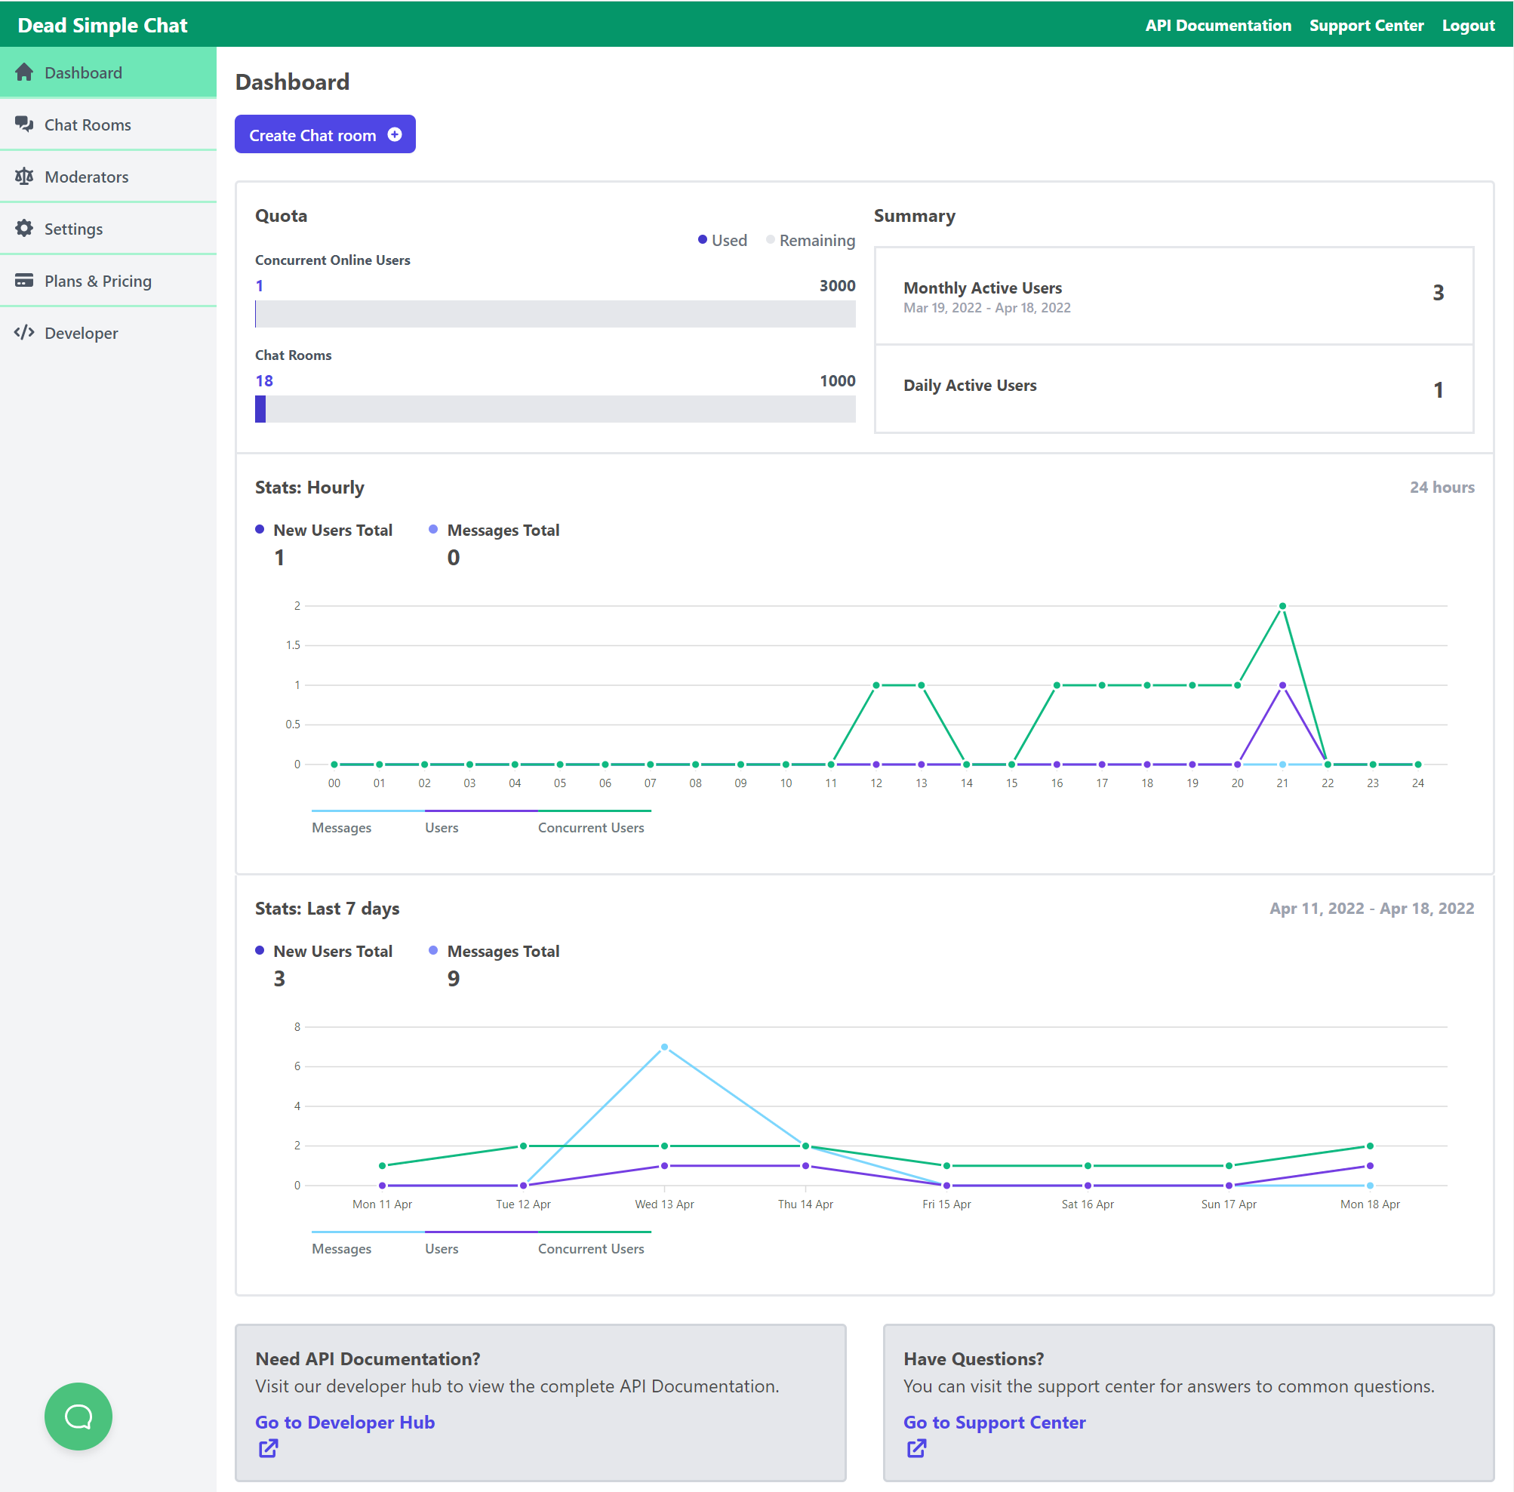Open Chat Rooms from the sidebar
Image resolution: width=1514 pixels, height=1492 pixels.
coord(88,125)
